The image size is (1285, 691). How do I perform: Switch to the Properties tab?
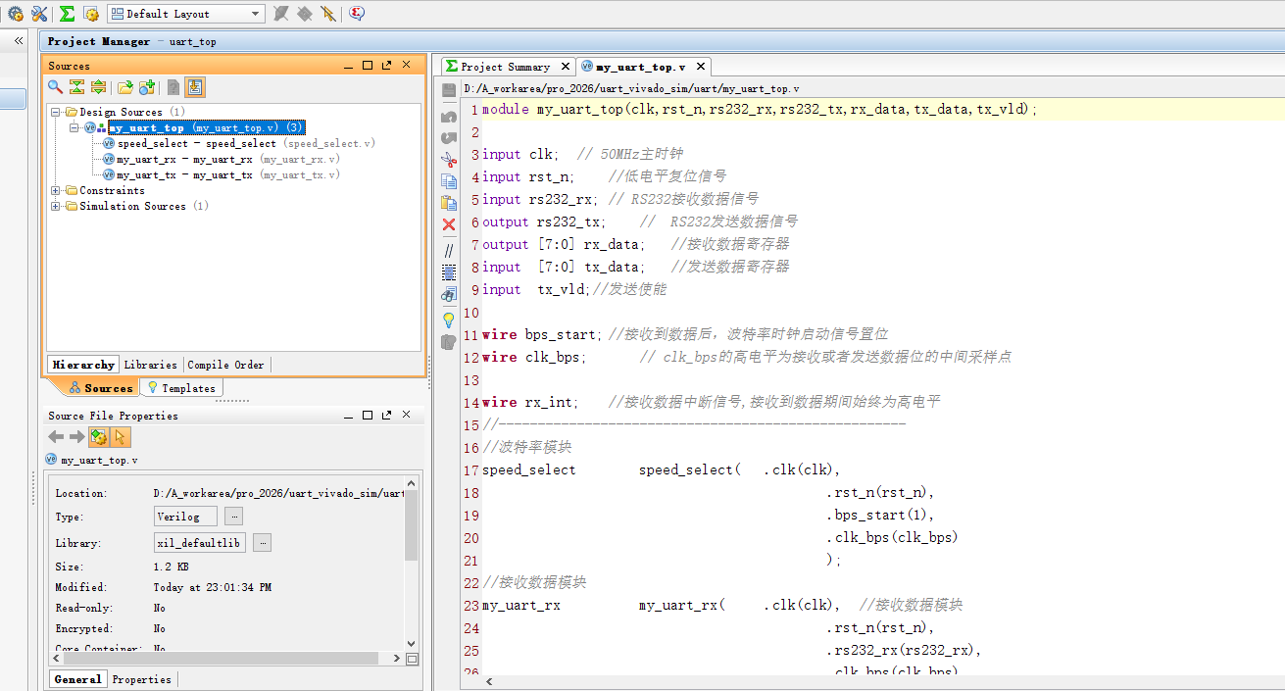click(x=141, y=679)
